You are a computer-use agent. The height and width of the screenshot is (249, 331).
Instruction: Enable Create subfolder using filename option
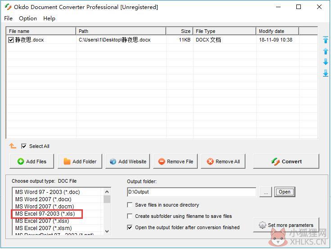pyautogui.click(x=130, y=216)
